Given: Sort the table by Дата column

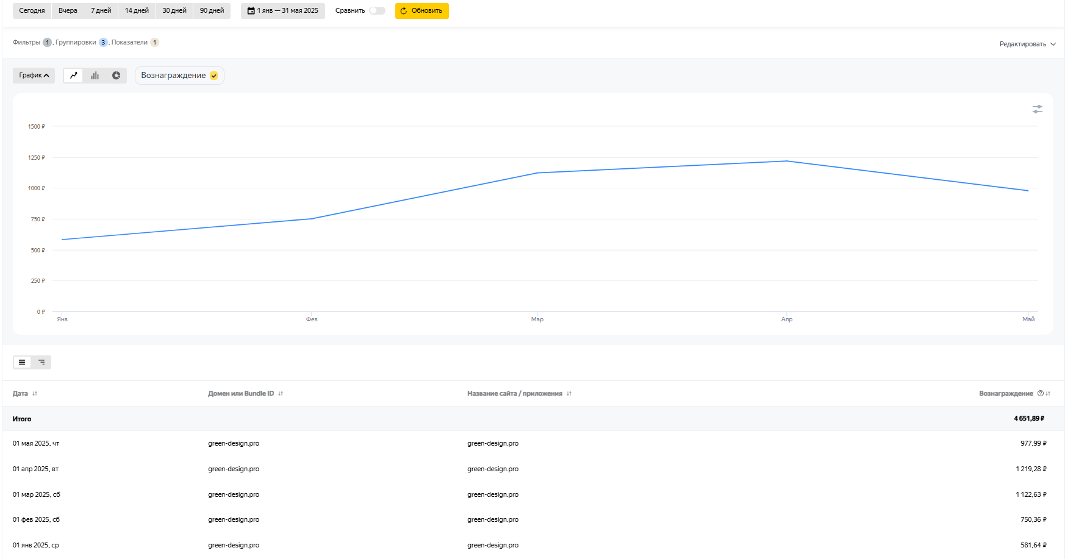Looking at the screenshot, I should (x=35, y=394).
